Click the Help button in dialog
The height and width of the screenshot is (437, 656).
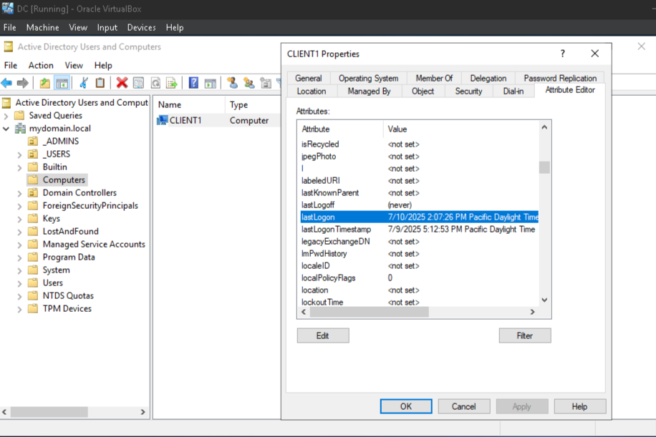(x=580, y=406)
